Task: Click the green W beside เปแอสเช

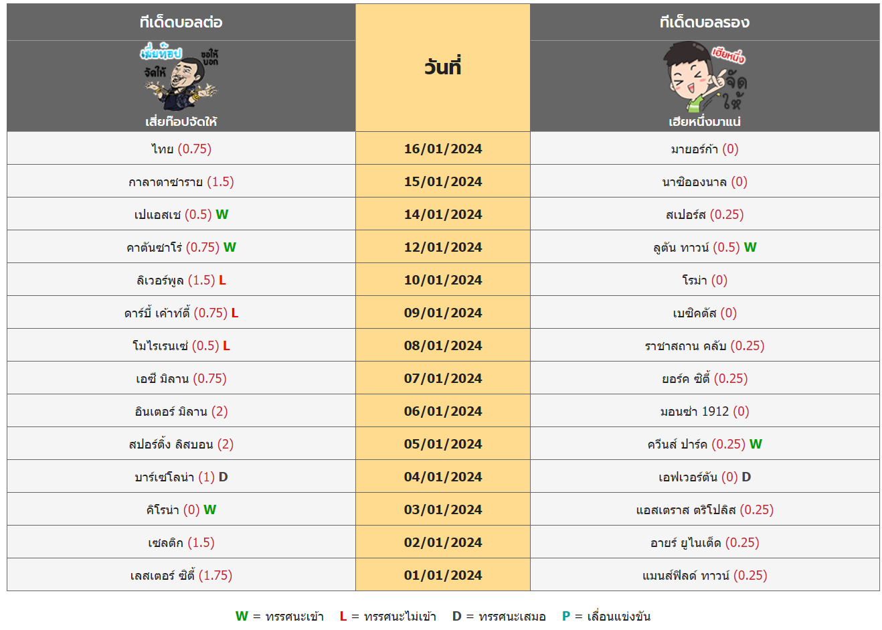Action: [x=222, y=214]
